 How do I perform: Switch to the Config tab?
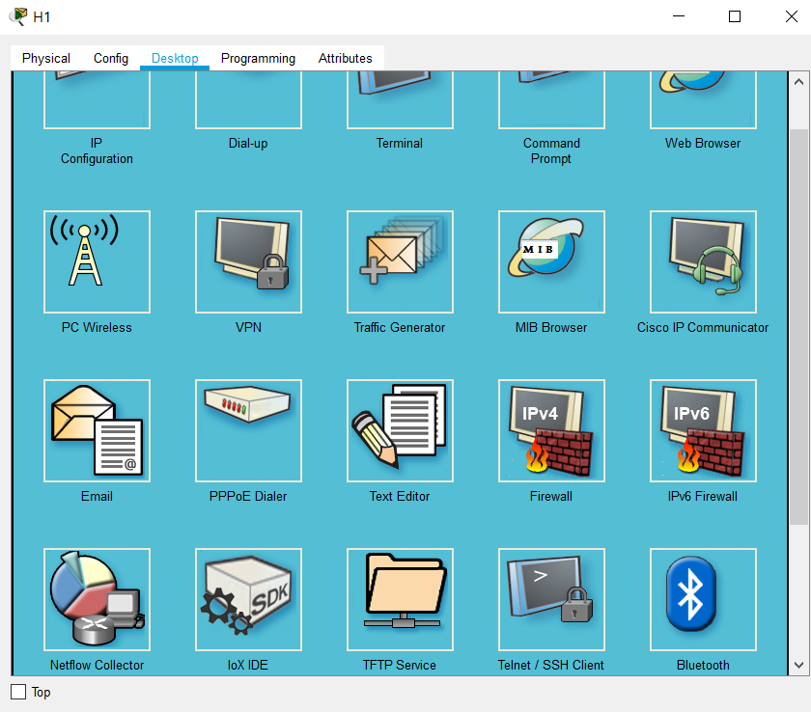pos(111,58)
